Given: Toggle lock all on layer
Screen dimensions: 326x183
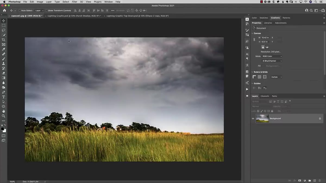Looking at the screenshot, I should click(272, 111).
